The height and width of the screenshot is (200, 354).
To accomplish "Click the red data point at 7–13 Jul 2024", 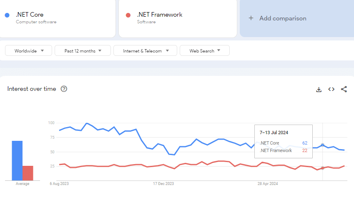I will (x=322, y=168).
